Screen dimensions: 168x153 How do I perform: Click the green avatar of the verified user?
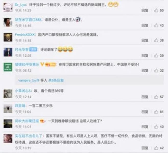8,67
